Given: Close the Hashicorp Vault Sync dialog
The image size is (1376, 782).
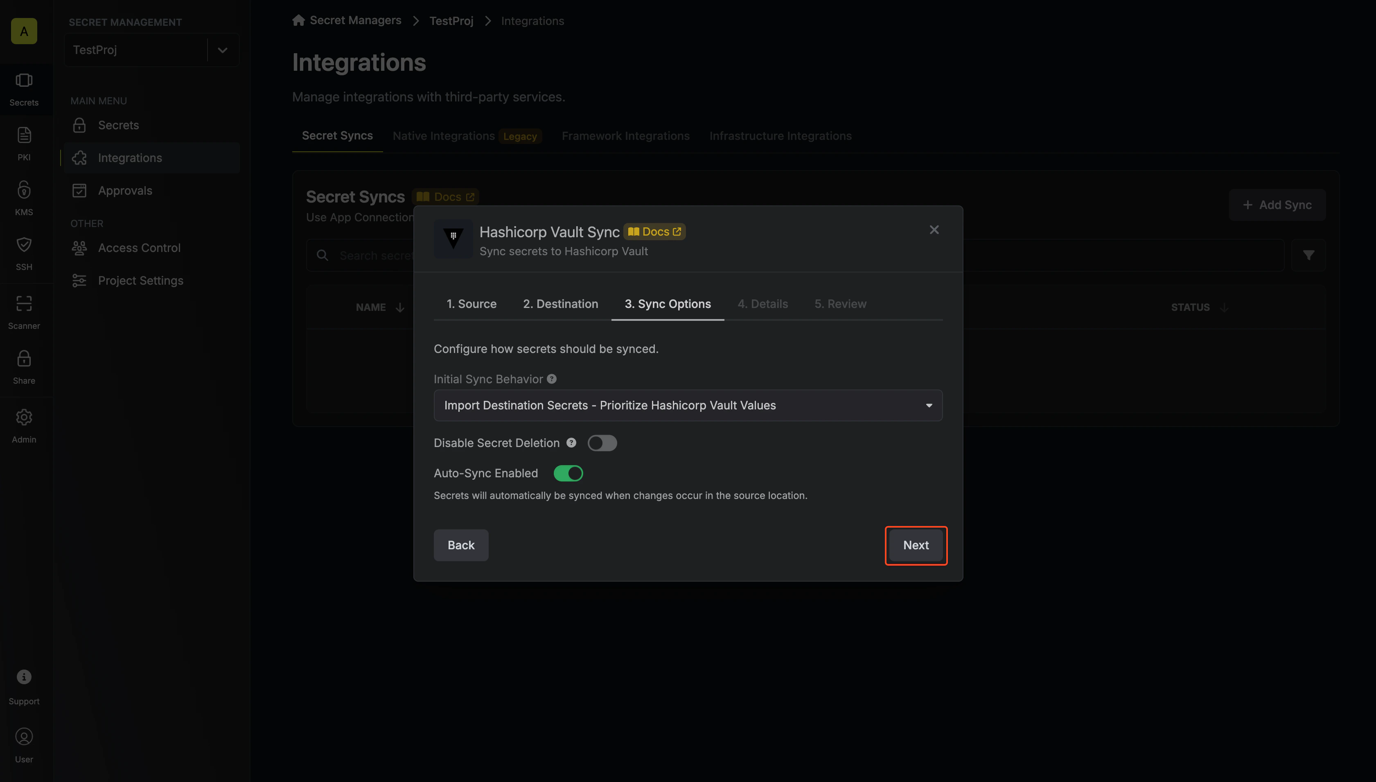Looking at the screenshot, I should 934,230.
